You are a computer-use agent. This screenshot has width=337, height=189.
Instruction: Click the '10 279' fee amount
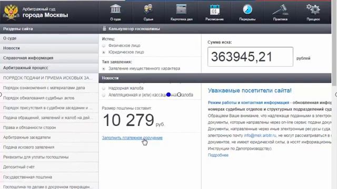[x=128, y=120]
